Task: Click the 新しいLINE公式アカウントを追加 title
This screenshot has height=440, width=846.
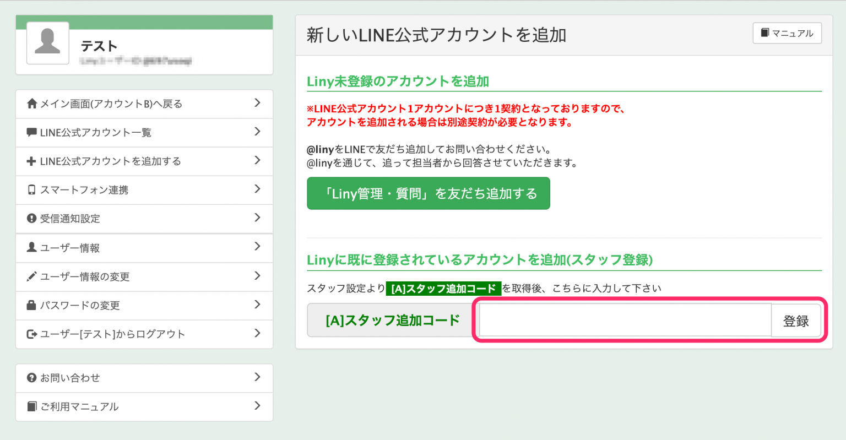Action: (436, 35)
